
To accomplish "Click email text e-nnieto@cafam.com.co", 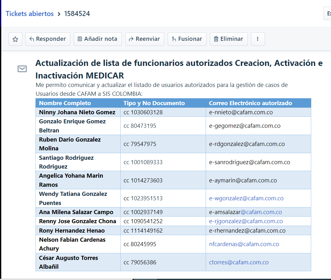I will click(x=241, y=112).
